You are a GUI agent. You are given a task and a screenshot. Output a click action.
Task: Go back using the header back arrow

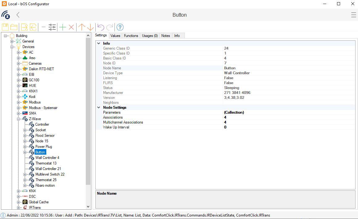point(18,15)
